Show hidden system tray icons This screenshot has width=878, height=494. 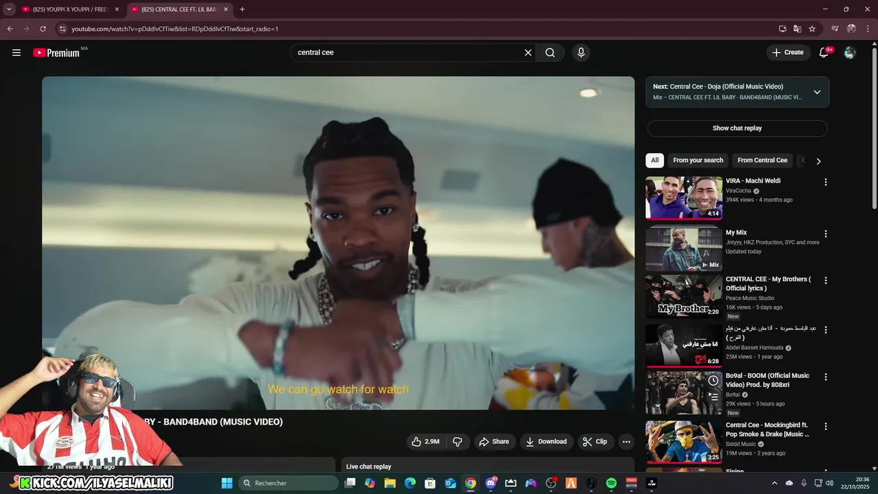(774, 483)
